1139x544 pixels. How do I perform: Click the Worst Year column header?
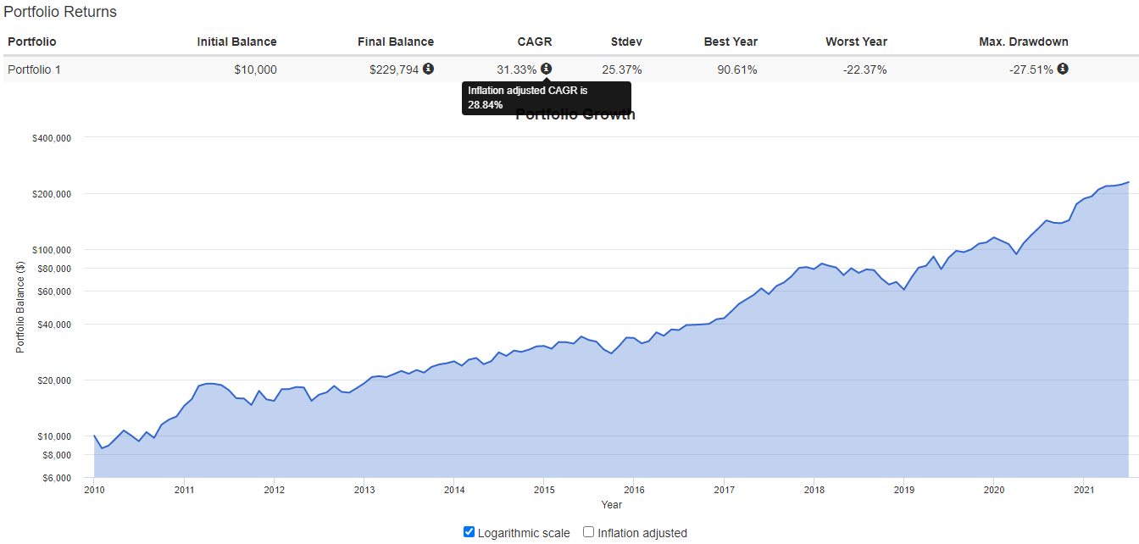[856, 42]
